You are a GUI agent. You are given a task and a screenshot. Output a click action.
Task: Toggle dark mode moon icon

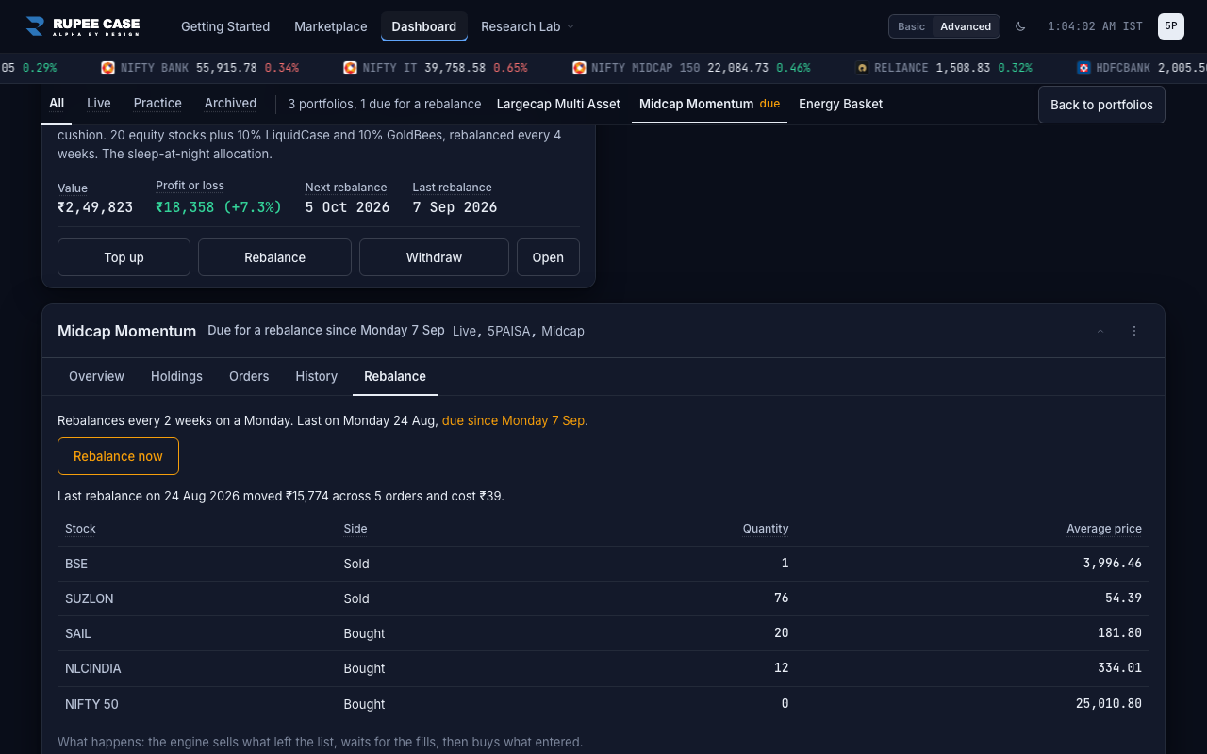(x=1020, y=26)
